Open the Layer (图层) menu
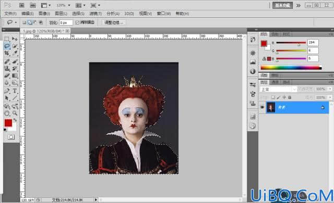The image size is (334, 203). tap(61, 14)
